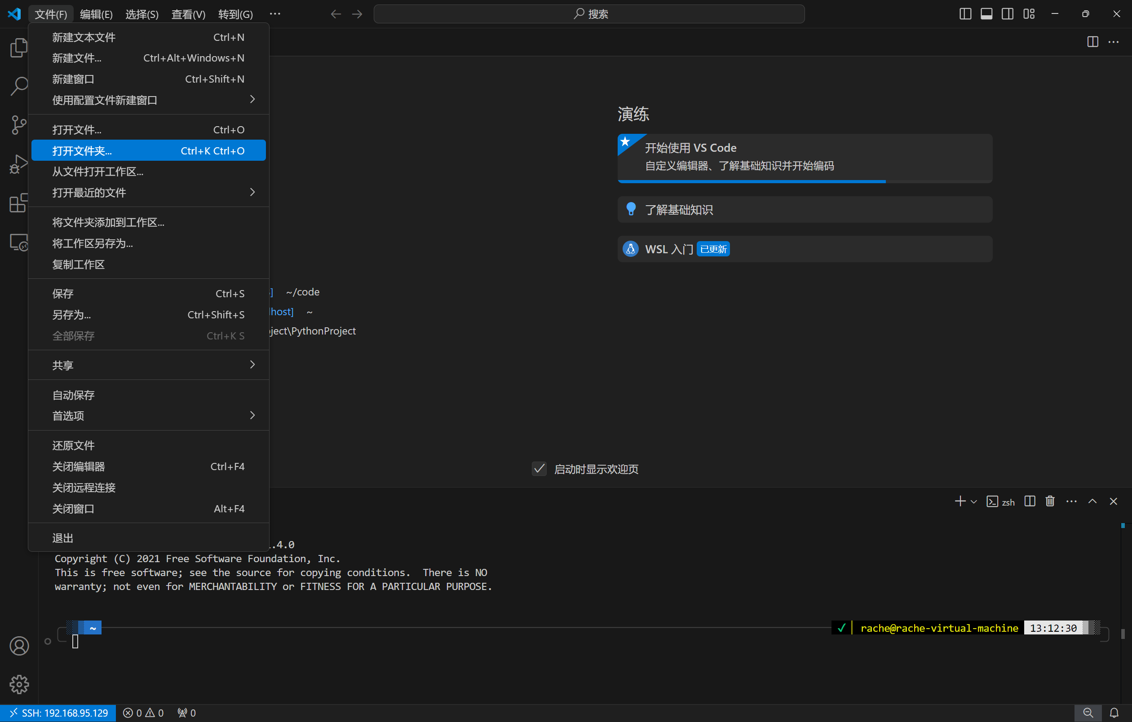The image size is (1132, 722).
Task: Open the Search view in activity bar
Action: tap(19, 86)
